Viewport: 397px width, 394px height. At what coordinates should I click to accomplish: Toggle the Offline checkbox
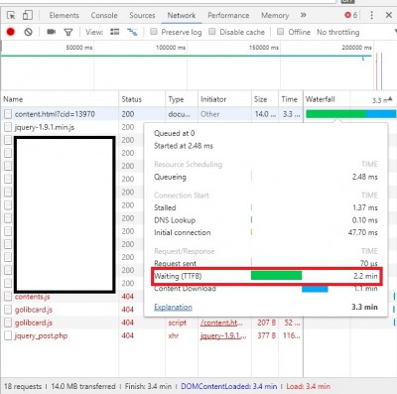(x=281, y=32)
